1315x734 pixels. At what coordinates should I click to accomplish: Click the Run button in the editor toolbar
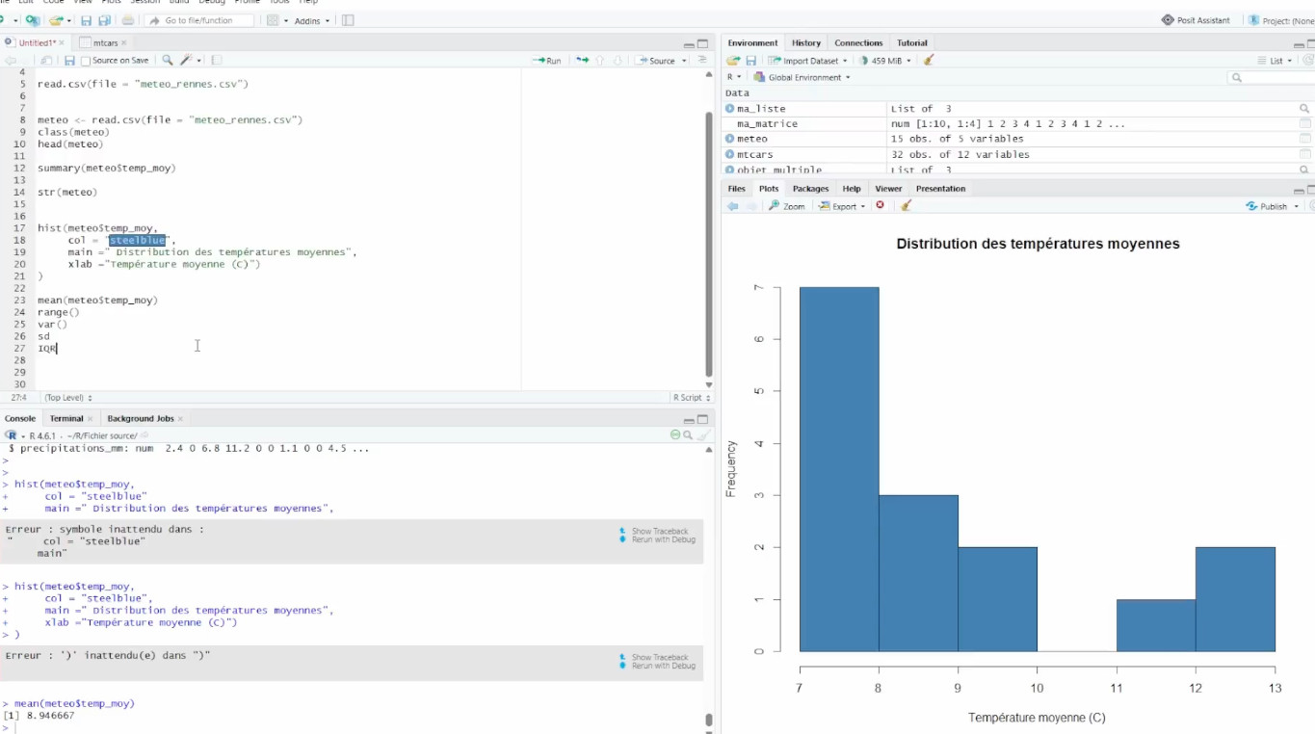pos(547,61)
